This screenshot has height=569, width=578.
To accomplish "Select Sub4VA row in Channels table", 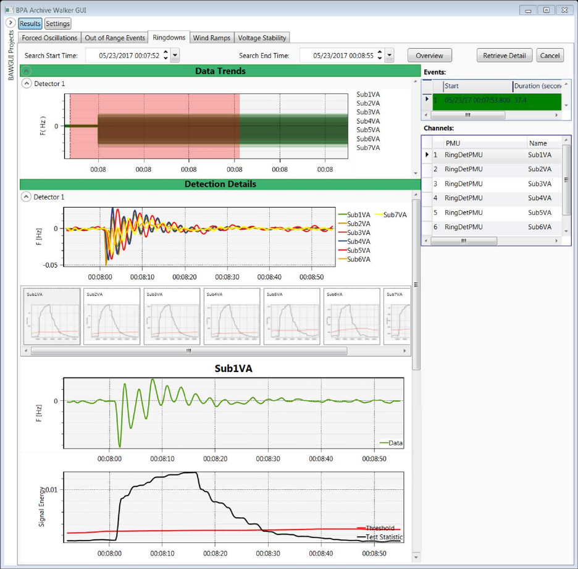I will click(496, 198).
